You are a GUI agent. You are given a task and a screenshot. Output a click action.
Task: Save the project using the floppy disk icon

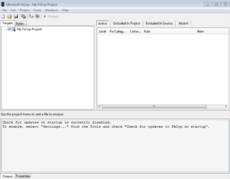[x=16, y=16]
